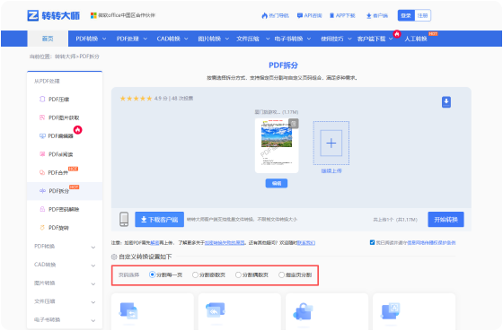Click the uploaded PDF page thumbnail
Image resolution: width=503 pixels, height=331 pixels.
coord(277,145)
